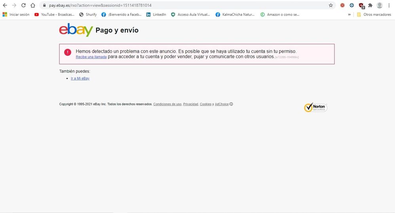395x213 pixels.
Task: Open the AdChoice footer link
Action: tap(222, 104)
